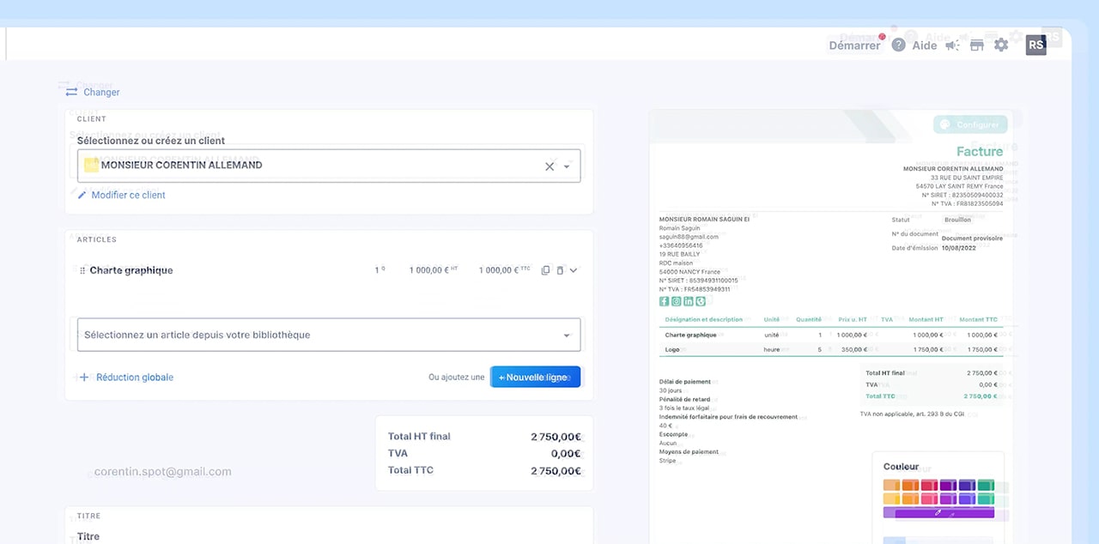The image size is (1099, 544).
Task: Select the teal green color swatch
Action: (x=986, y=486)
